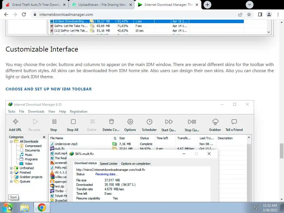The image size is (284, 213).
Task: Reload the page with refresh icon
Action: (24, 14)
